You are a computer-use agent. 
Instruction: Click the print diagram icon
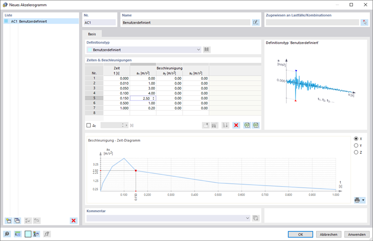click(357, 200)
